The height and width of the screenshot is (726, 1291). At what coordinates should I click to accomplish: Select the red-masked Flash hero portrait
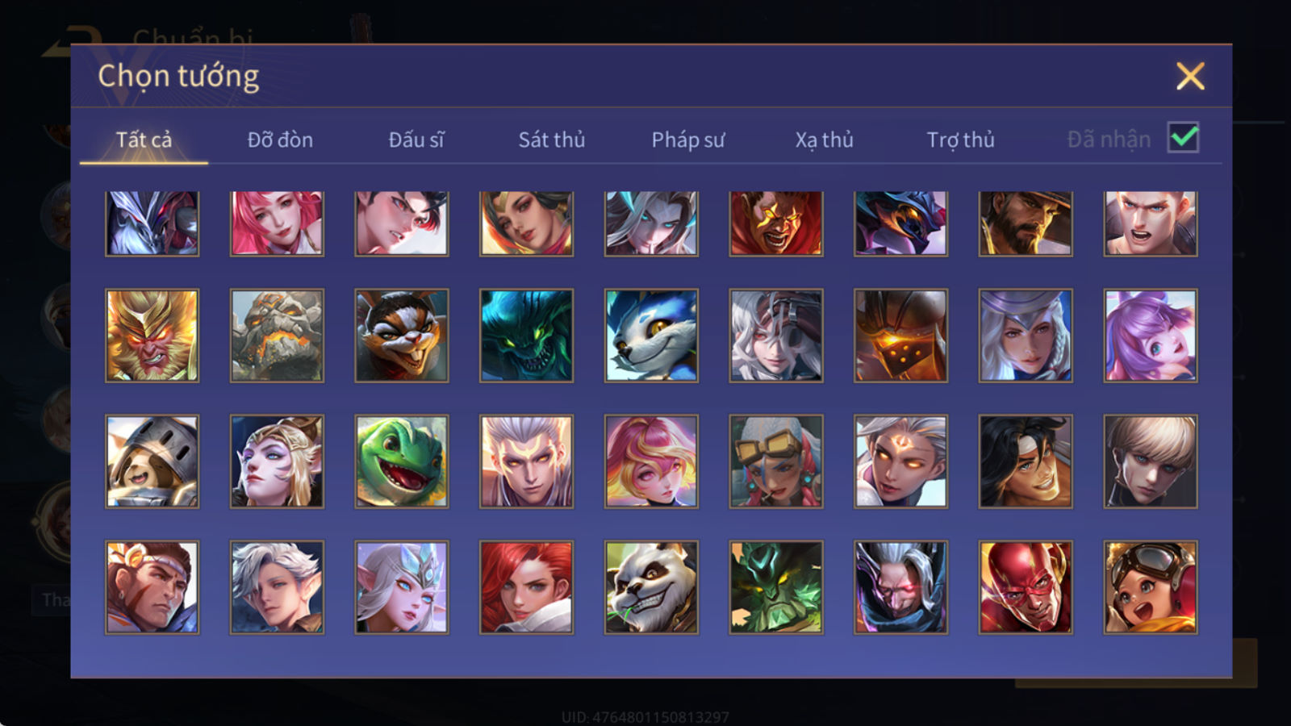(1026, 587)
